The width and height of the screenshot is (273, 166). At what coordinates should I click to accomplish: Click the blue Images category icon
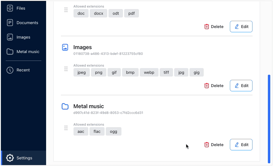coord(65,47)
